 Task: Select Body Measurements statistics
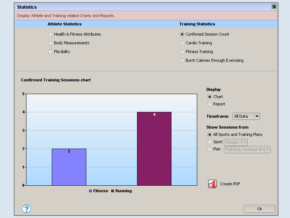50,43
